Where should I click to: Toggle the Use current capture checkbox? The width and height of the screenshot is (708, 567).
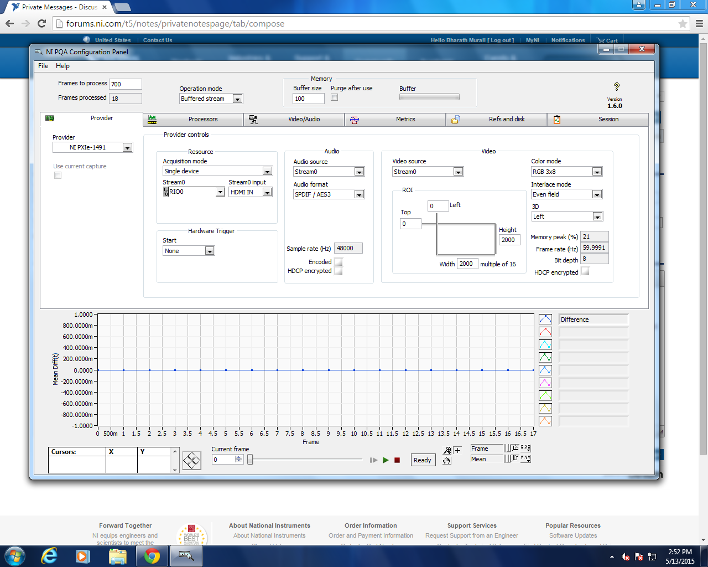click(x=58, y=176)
